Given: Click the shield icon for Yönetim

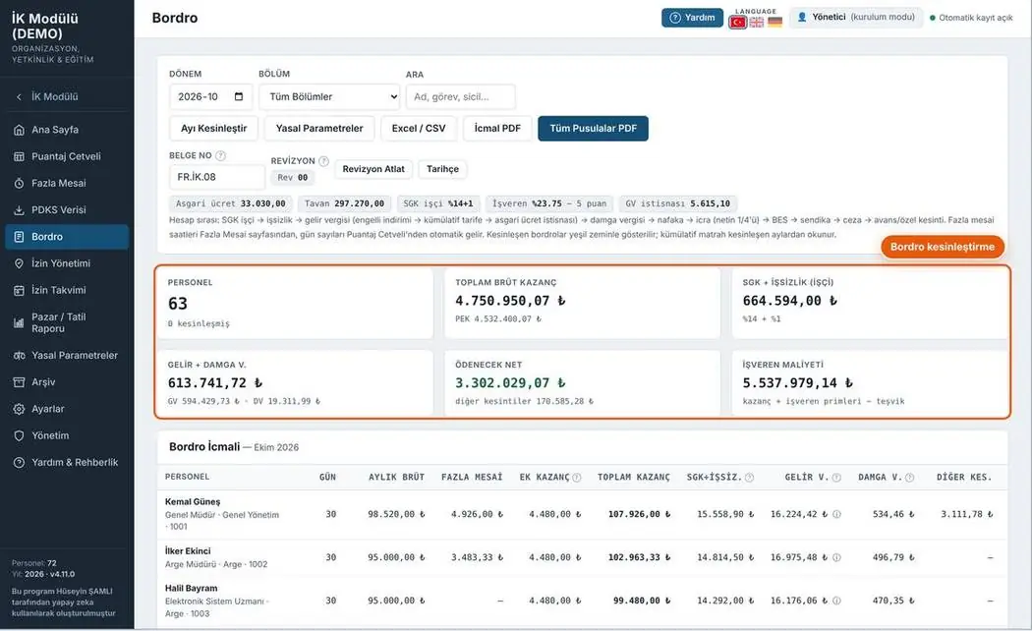Looking at the screenshot, I should tap(19, 436).
